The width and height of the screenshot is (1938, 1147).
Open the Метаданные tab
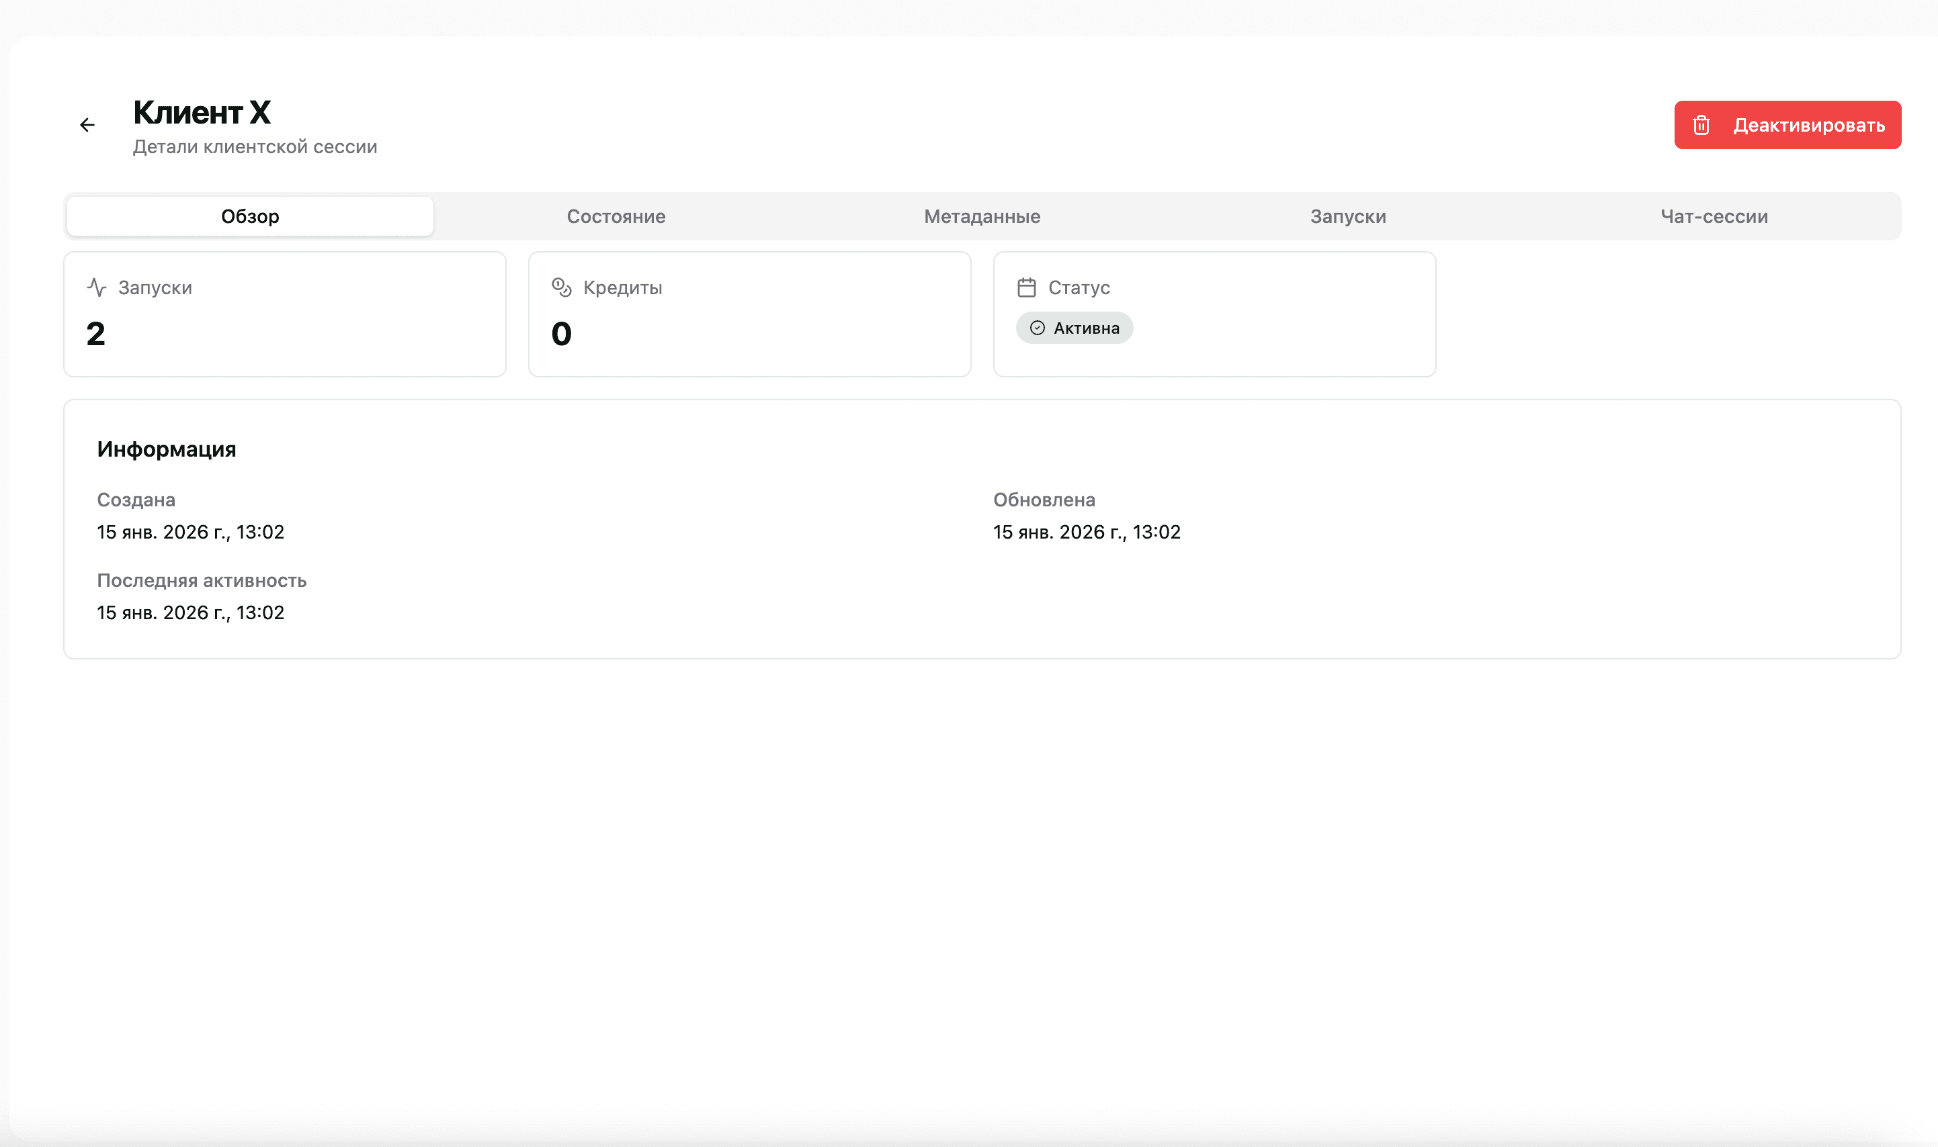tap(982, 216)
